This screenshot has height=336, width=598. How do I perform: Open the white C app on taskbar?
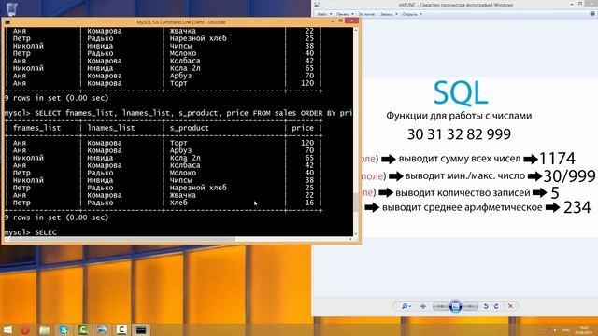click(x=121, y=329)
